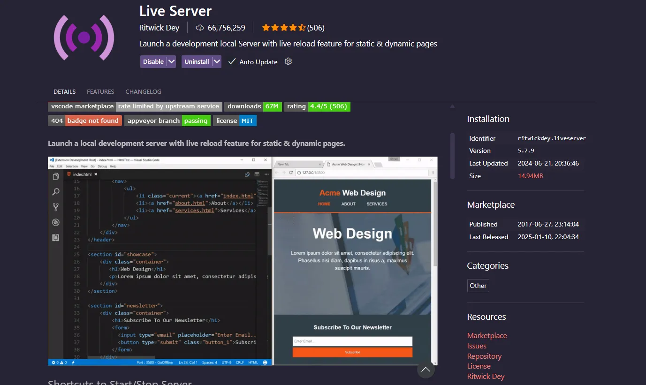This screenshot has width=646, height=385.
Task: Click the Live Server extension logo
Action: point(84,37)
